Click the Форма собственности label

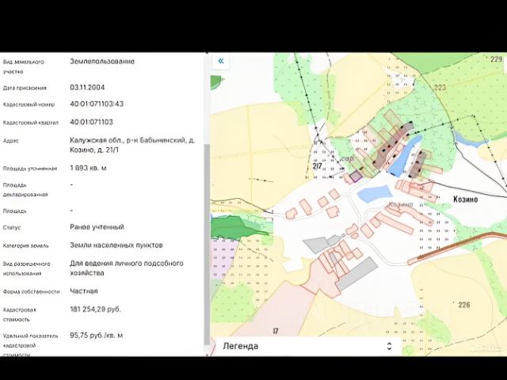click(32, 291)
